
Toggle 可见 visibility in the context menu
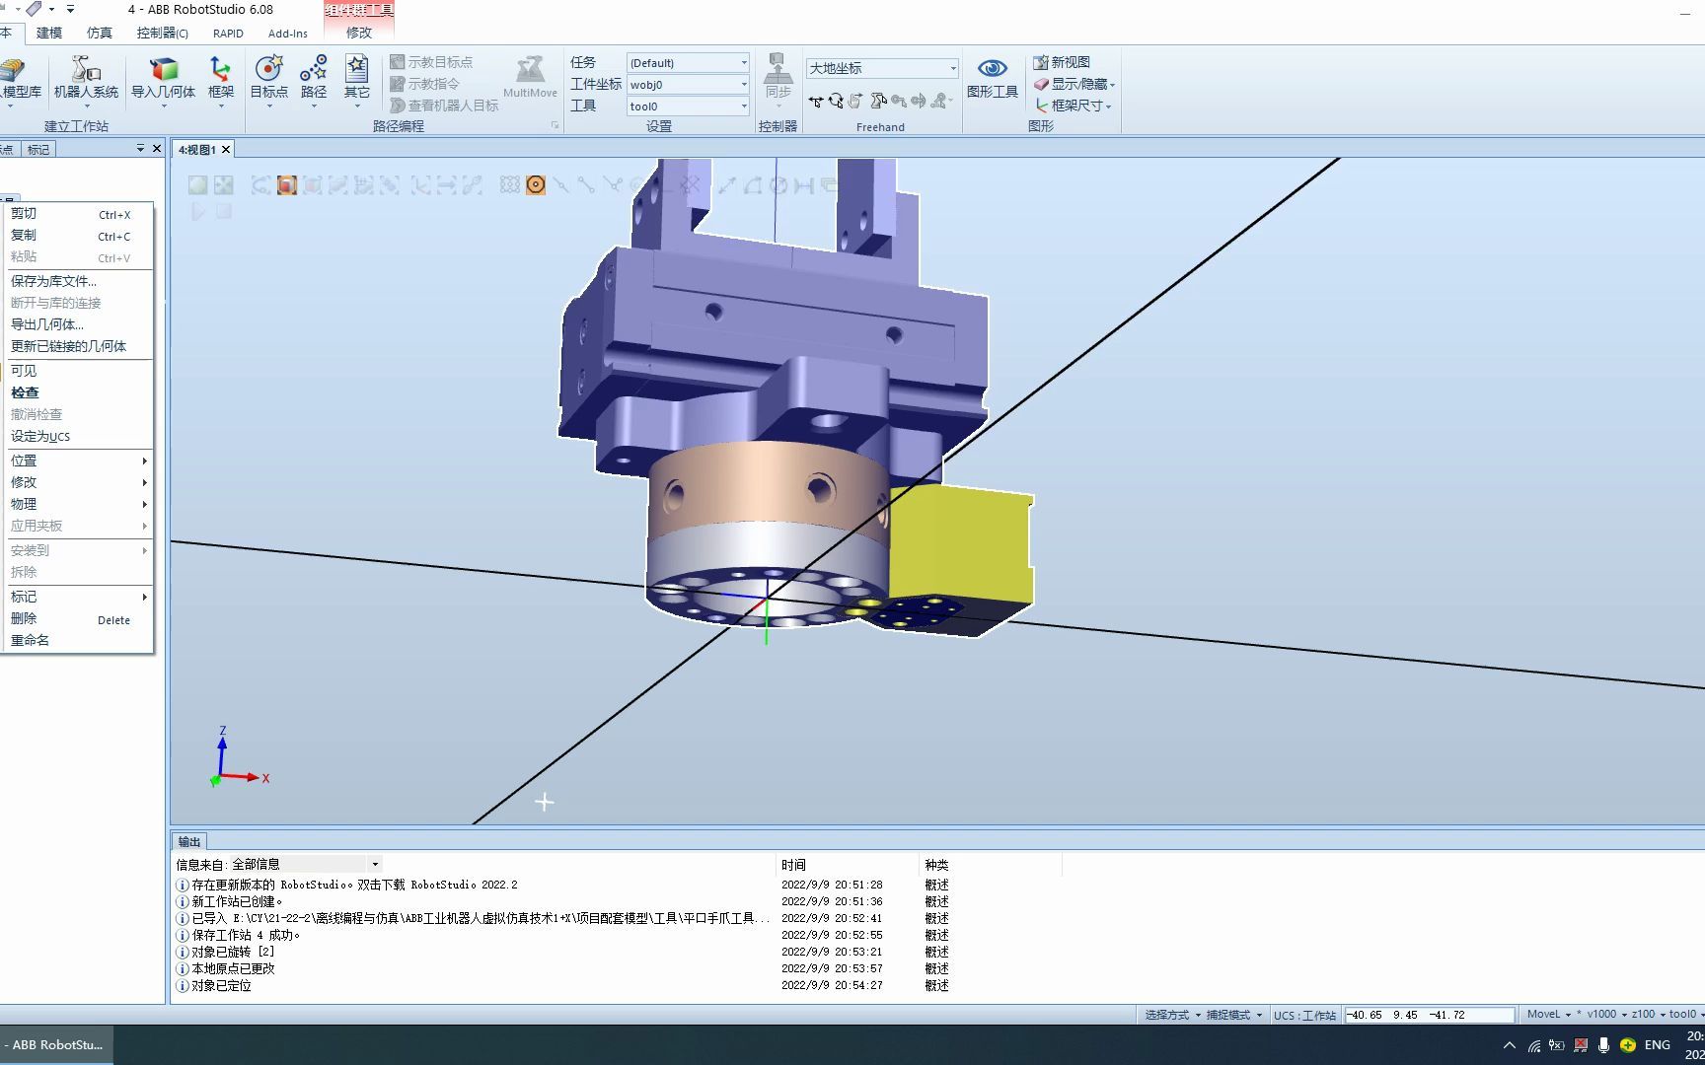click(24, 371)
